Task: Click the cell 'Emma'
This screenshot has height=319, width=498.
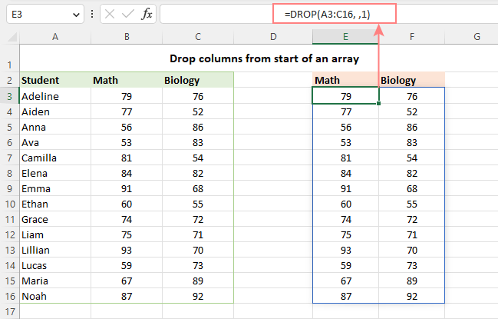Action: (55, 188)
